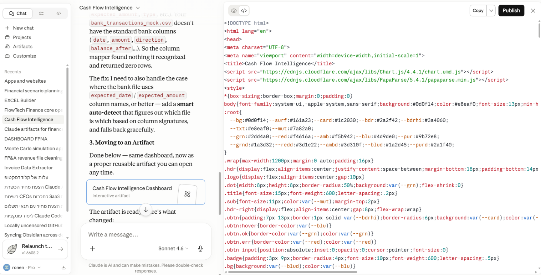Open the EXCEL Builder chat
Screen dimensions: 541x275
tap(34, 100)
